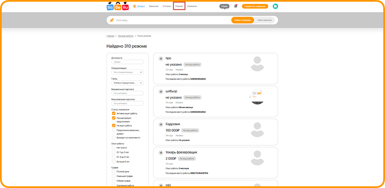Open the Город dropdown showing Ижевск
Viewport: 385px width, 188px height.
127,83
